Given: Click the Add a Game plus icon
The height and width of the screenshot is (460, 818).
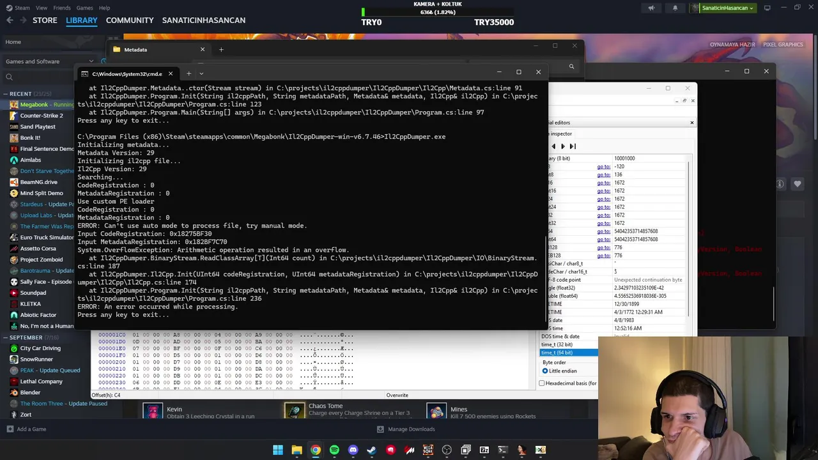Looking at the screenshot, I should [x=10, y=429].
